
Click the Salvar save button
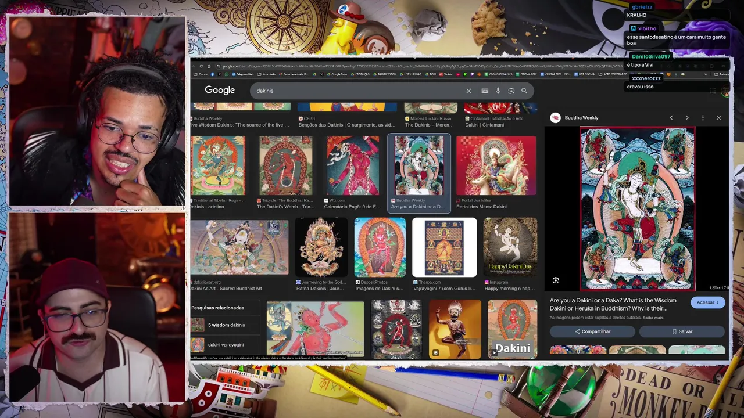click(682, 331)
